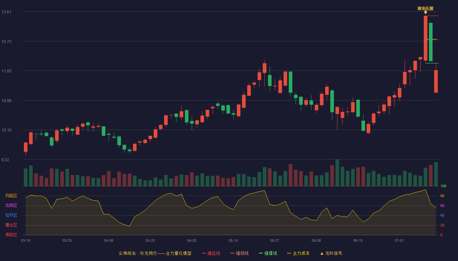Select the 拉升区 zone label
This screenshot has width=458, height=261.
click(x=11, y=215)
